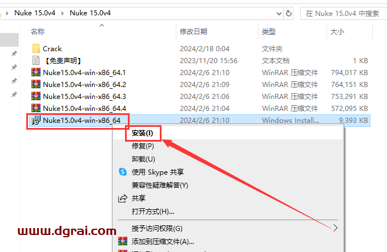Select the installer file name Nuke15.0v4-win-x86_64
This screenshot has width=387, height=252.
[x=82, y=120]
